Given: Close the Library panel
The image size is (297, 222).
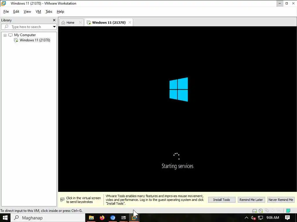Looking at the screenshot, I should point(54,20).
